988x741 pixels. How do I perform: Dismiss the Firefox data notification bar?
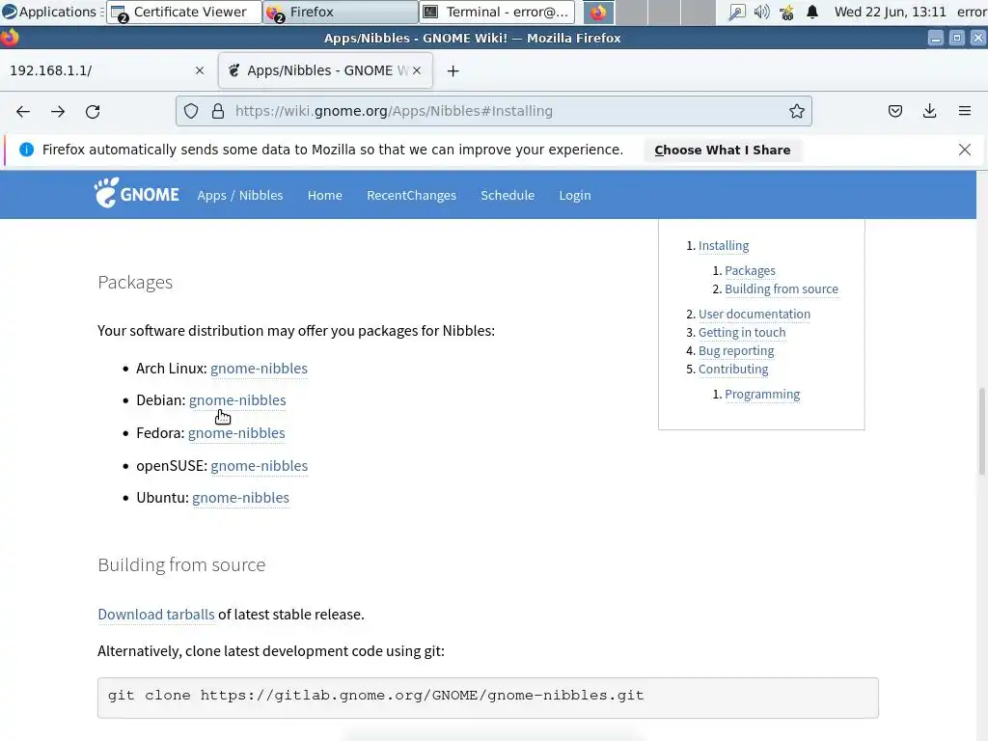964,150
